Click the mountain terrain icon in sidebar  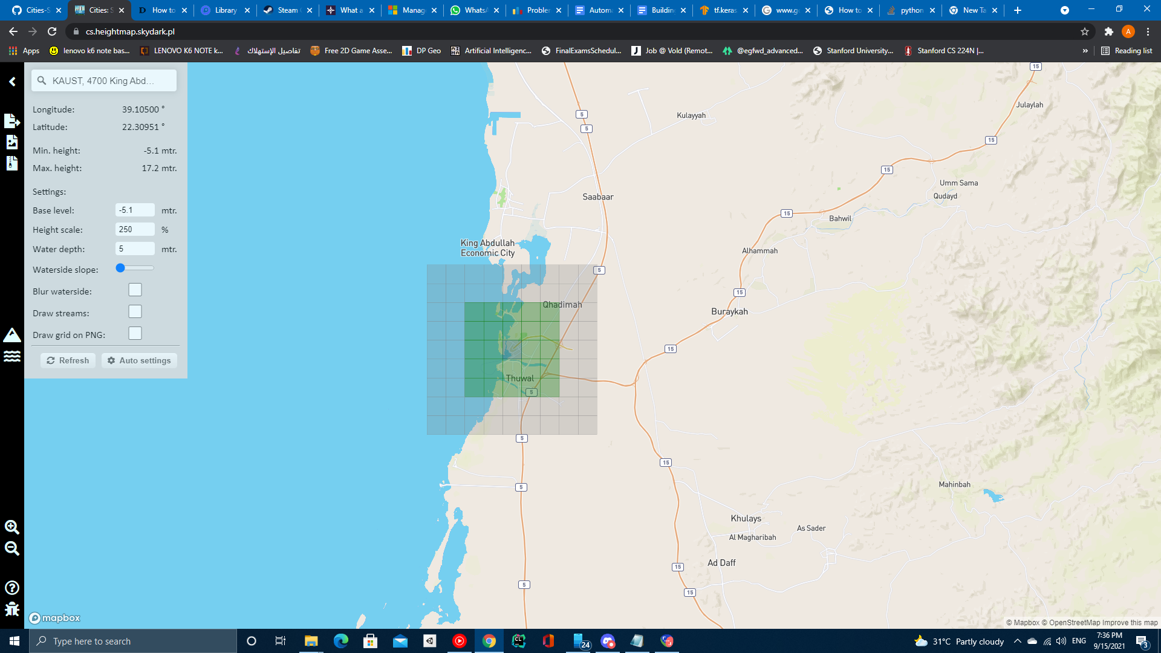(12, 335)
